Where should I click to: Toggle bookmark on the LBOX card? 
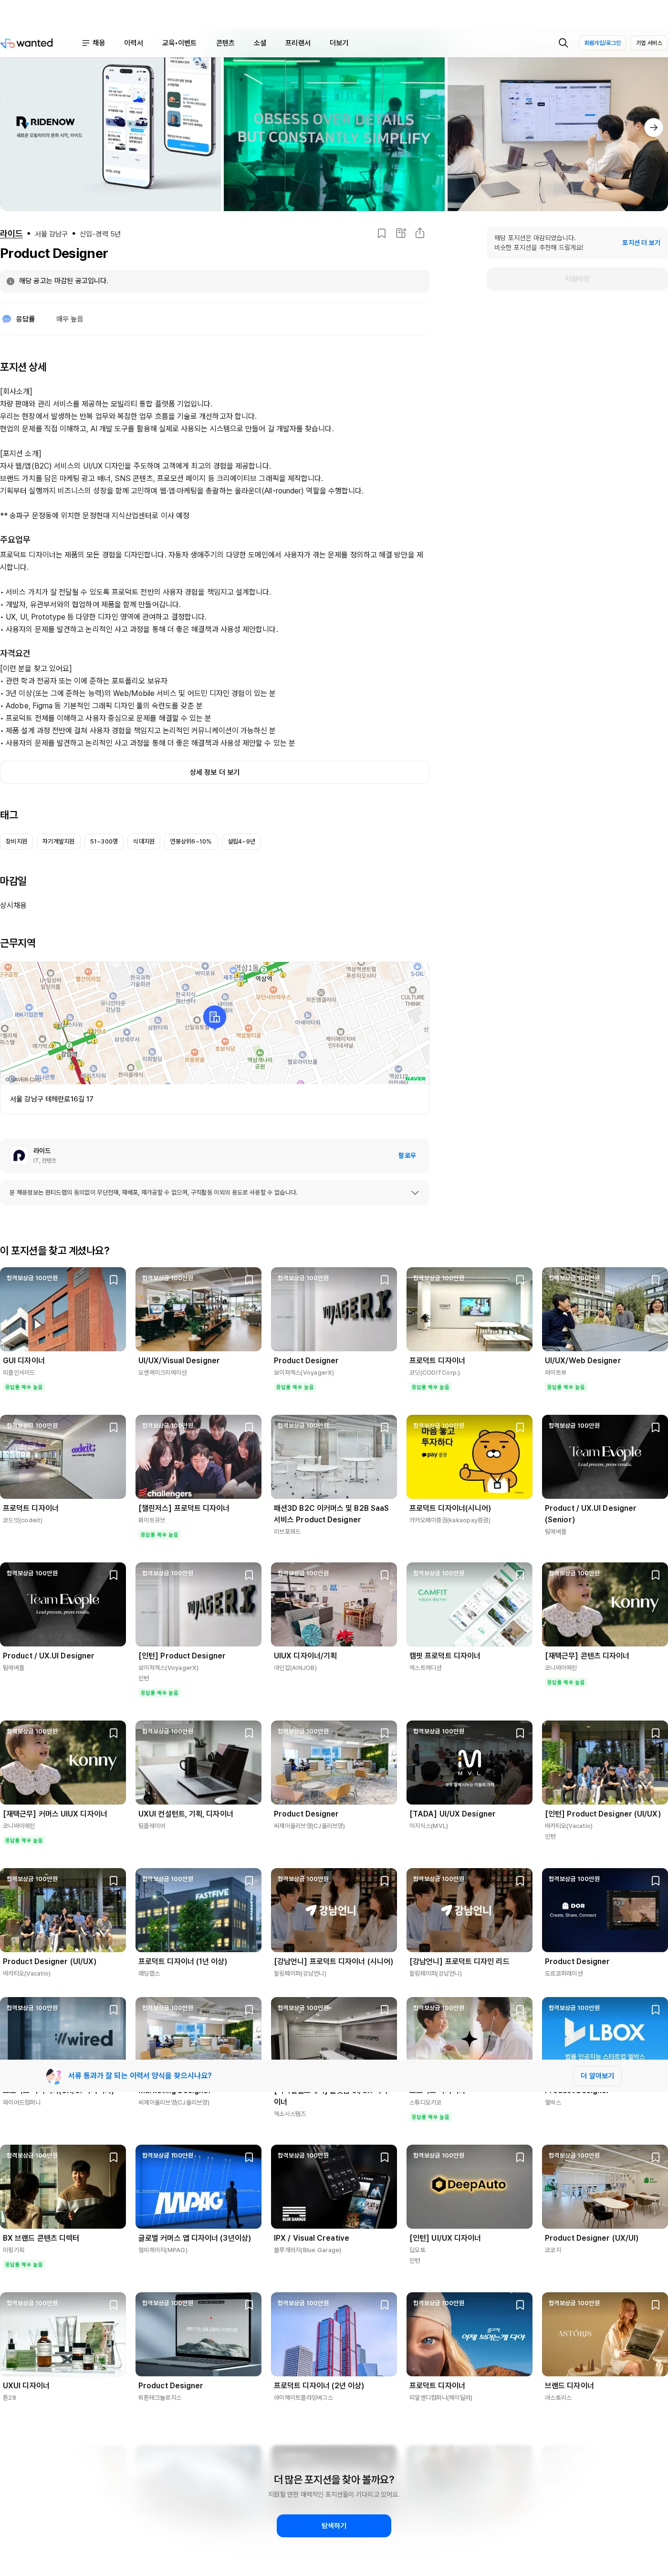click(655, 2009)
